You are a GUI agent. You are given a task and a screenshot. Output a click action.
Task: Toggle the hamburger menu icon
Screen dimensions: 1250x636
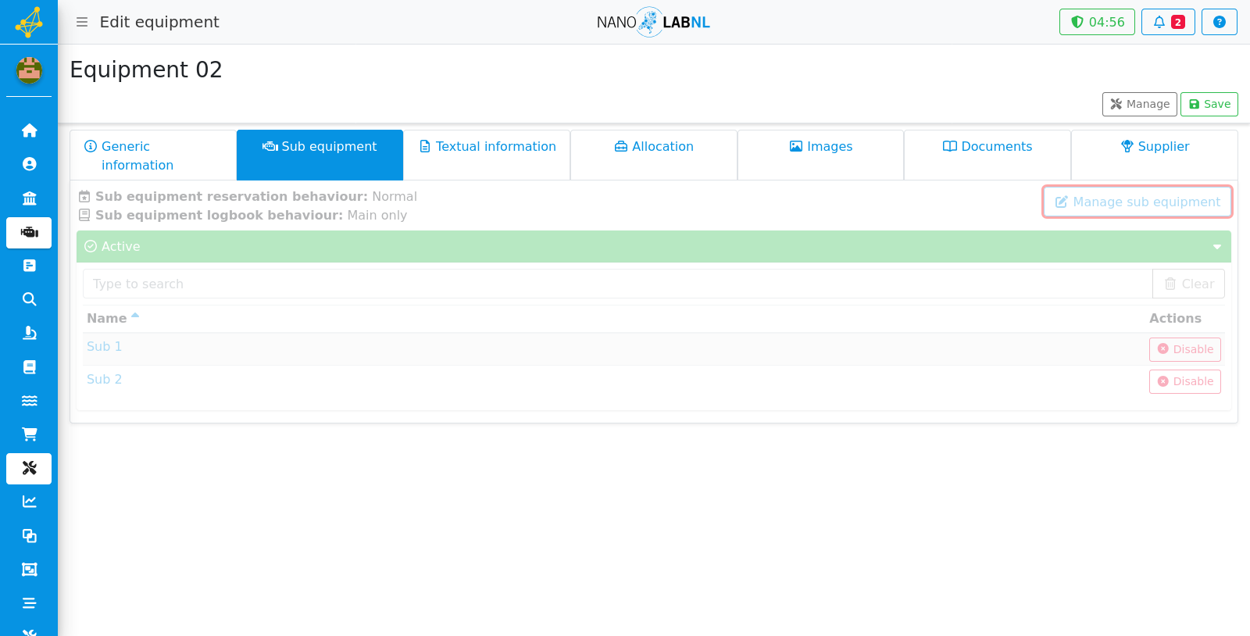click(82, 22)
